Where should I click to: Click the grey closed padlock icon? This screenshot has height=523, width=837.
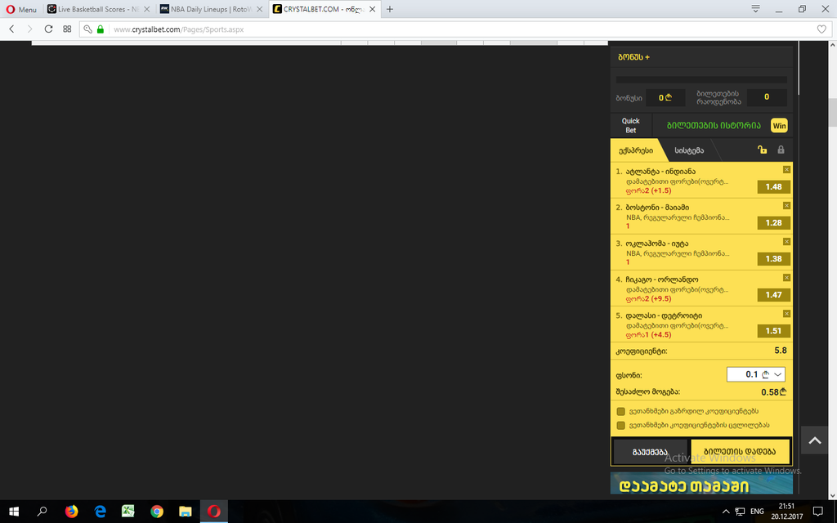click(781, 150)
